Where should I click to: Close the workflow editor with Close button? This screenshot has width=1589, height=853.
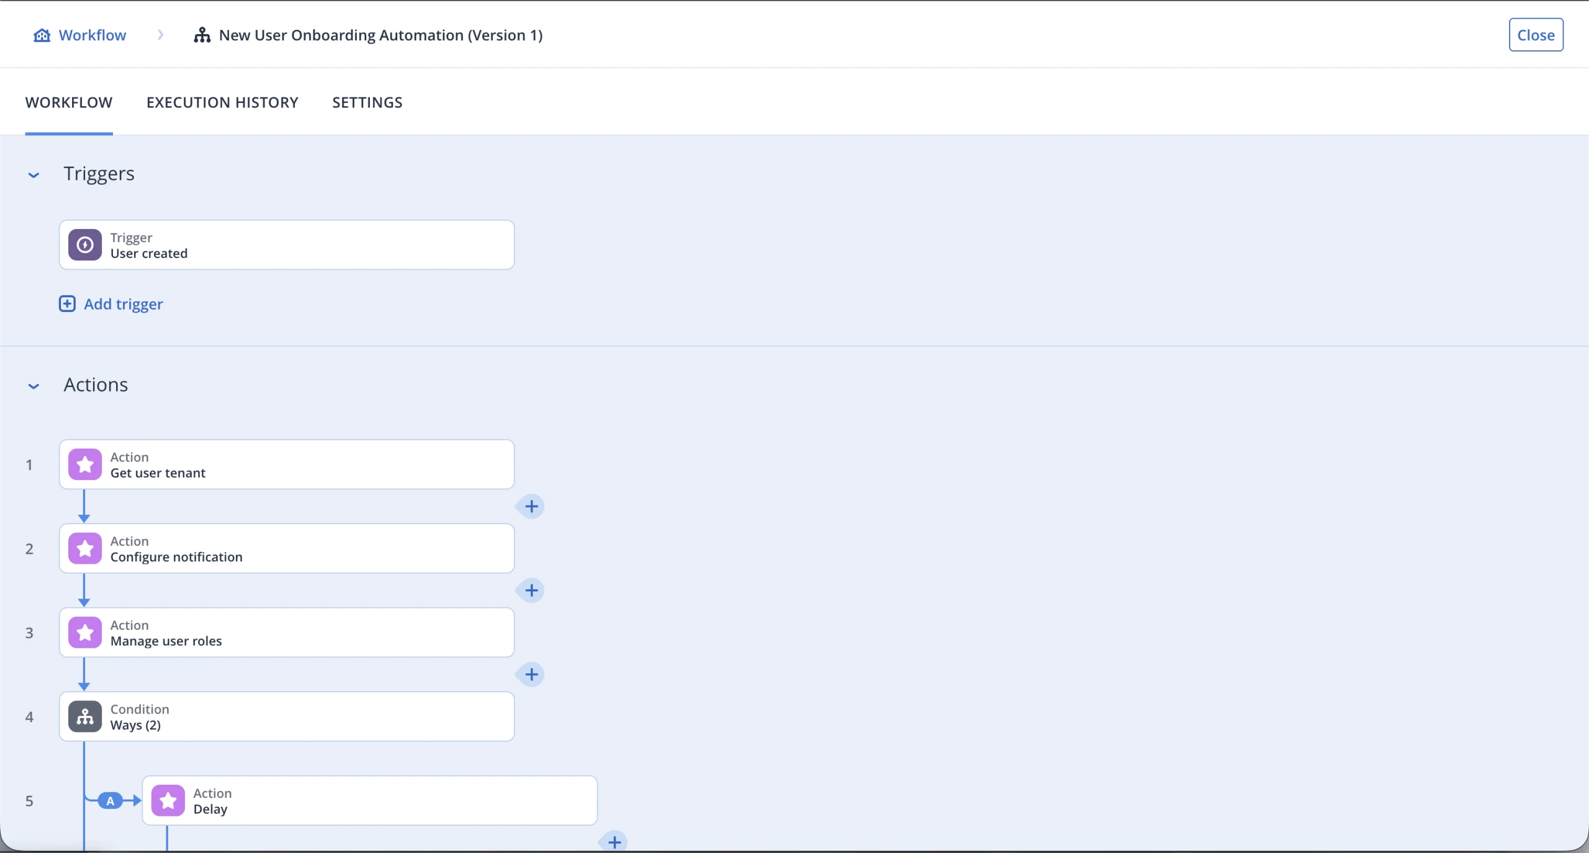tap(1536, 35)
